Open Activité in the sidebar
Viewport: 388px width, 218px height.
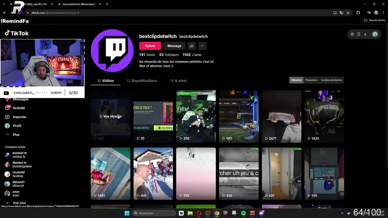19,108
